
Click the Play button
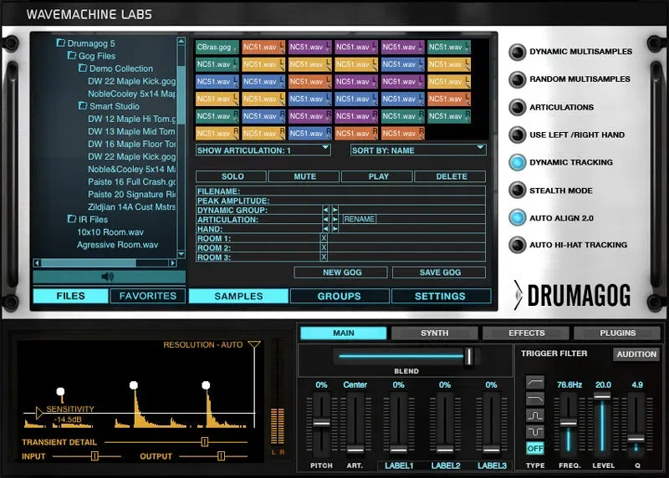pos(379,176)
